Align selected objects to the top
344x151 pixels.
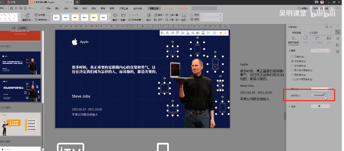(x=178, y=33)
